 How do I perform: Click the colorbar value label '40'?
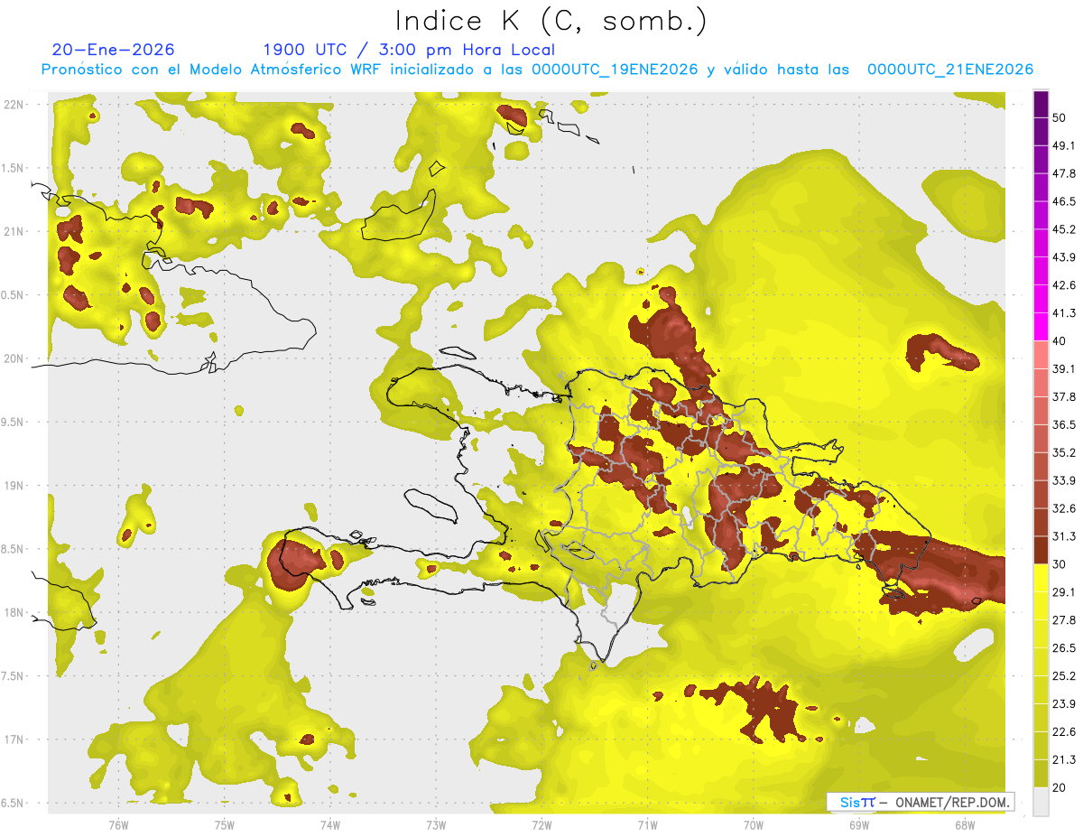click(1060, 341)
